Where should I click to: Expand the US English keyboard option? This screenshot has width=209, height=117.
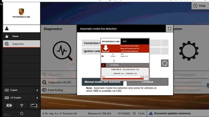[22, 98]
